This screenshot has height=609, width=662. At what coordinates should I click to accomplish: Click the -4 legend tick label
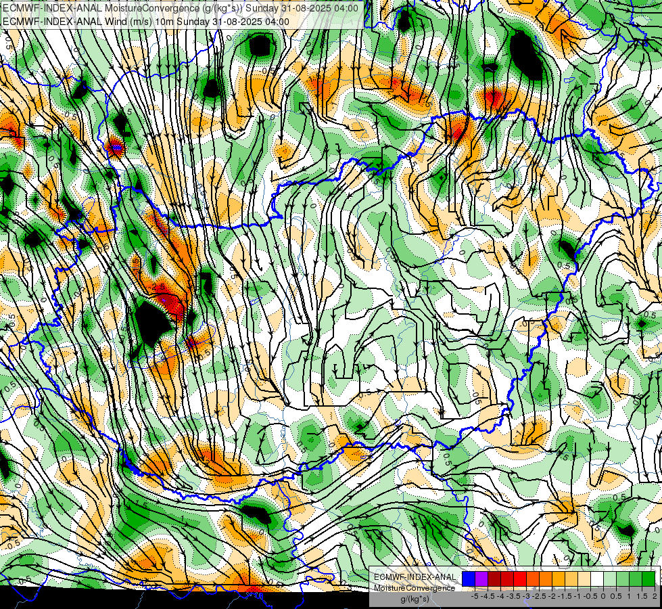point(500,596)
